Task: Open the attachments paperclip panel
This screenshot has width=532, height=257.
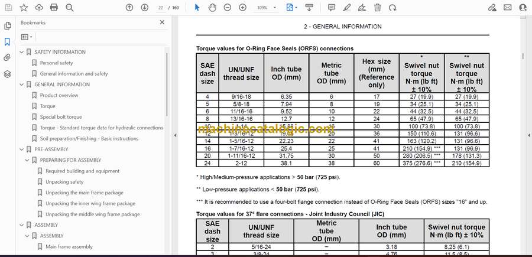Action: tap(8, 58)
